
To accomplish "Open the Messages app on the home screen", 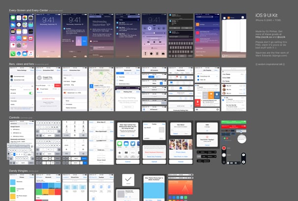I will tap(13, 18).
